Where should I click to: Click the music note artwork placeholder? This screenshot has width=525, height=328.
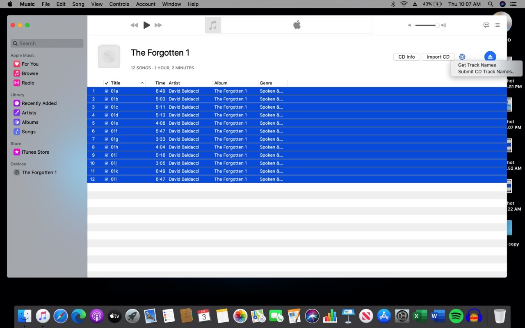(213, 25)
